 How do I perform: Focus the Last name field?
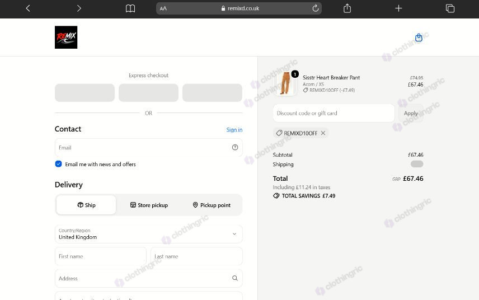point(197,256)
